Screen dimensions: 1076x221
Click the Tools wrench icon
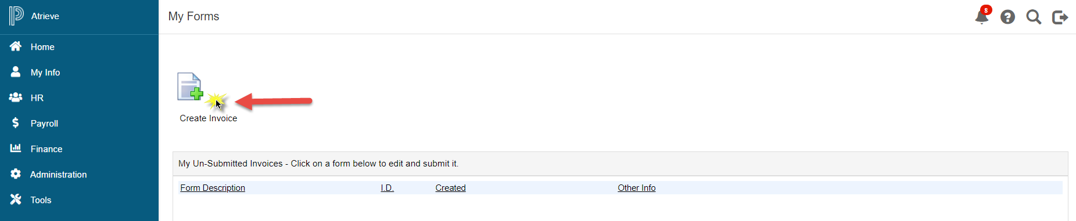(x=16, y=200)
